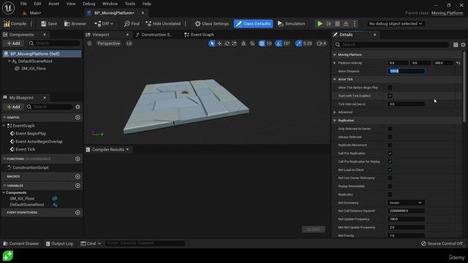Click Class Defaults button

pos(253,23)
